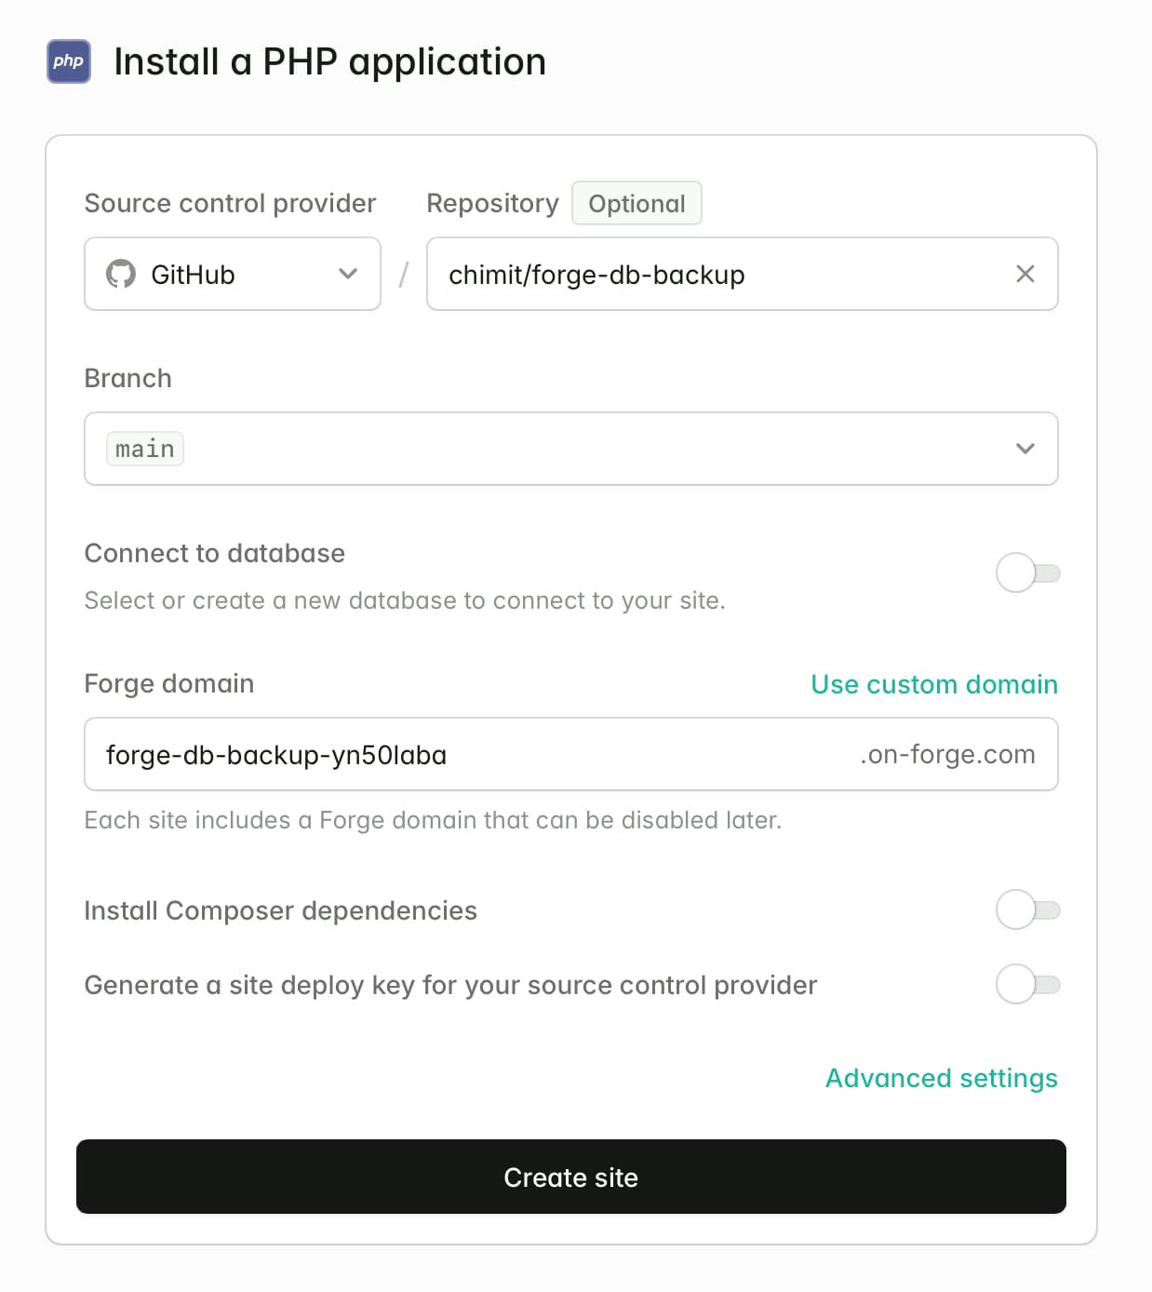Enable Connect to database
This screenshot has width=1152, height=1292.
1029,573
